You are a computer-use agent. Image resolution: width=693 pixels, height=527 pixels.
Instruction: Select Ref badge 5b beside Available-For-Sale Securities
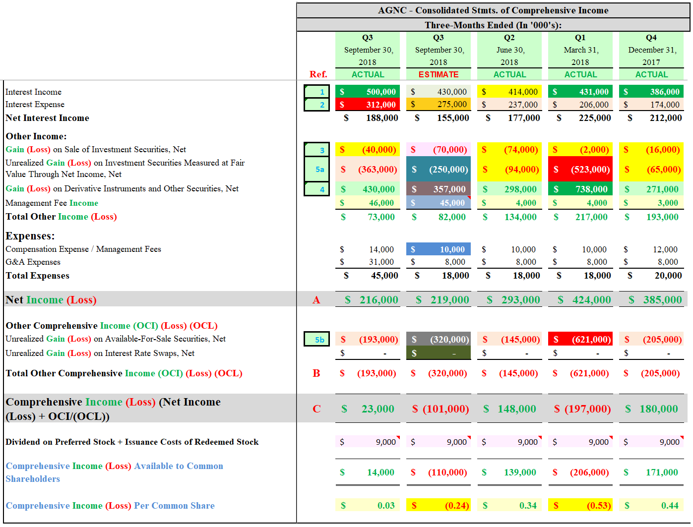pos(316,339)
